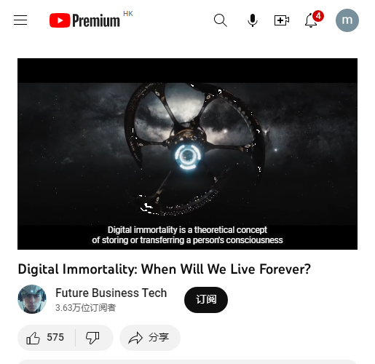This screenshot has width=375, height=364.
Task: Open the hamburger guide menu
Action: [x=20, y=20]
